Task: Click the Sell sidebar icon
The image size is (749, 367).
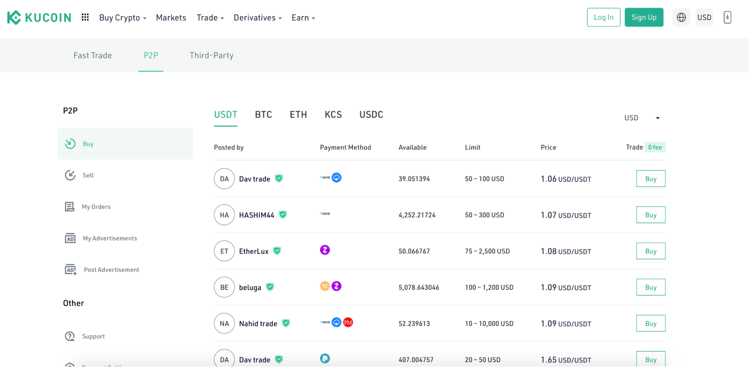Action: click(x=70, y=175)
